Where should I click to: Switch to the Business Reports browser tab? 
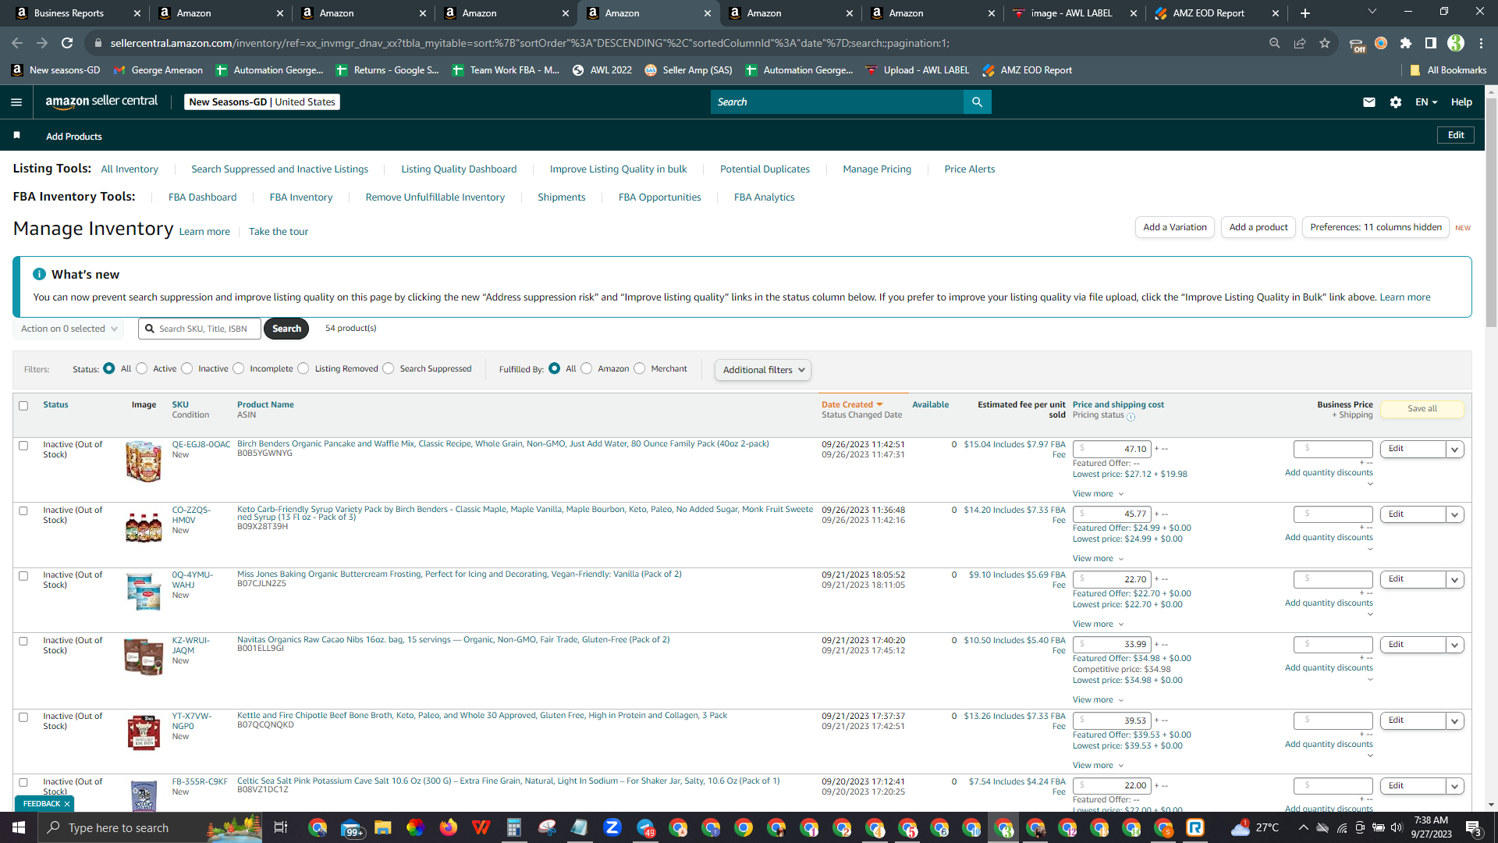[x=76, y=13]
